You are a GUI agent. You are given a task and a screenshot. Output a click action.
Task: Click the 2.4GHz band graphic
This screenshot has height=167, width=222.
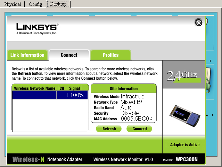tap(182, 75)
